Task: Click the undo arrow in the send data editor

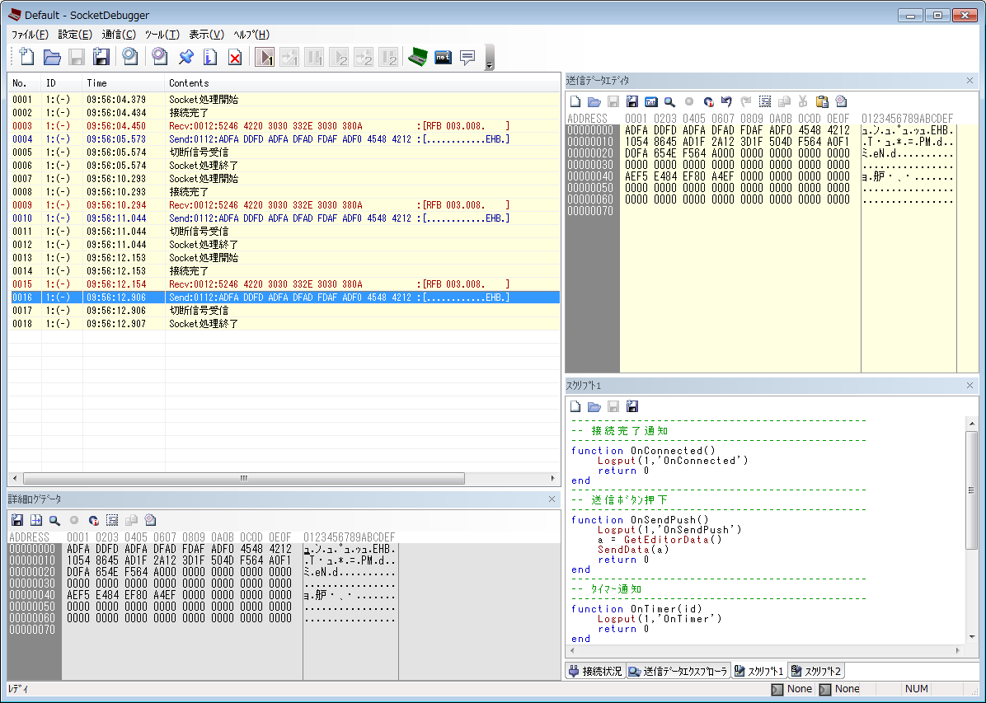Action: click(727, 102)
